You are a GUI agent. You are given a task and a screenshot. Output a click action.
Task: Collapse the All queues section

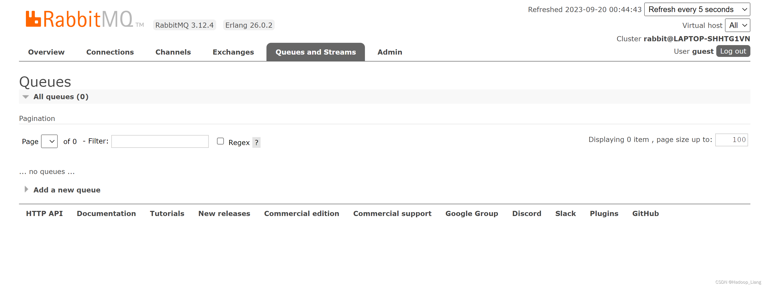click(25, 97)
